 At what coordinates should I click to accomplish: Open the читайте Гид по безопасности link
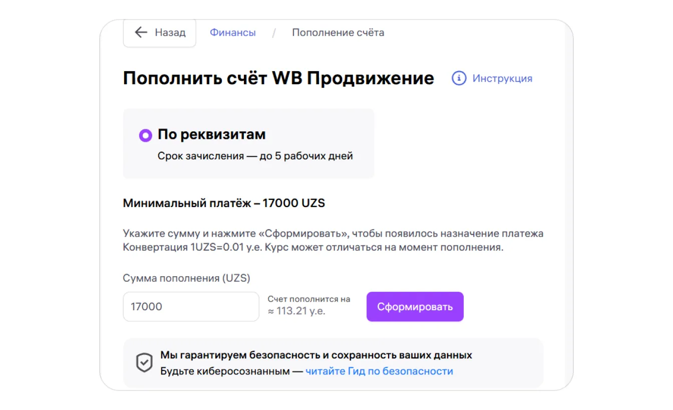click(379, 371)
